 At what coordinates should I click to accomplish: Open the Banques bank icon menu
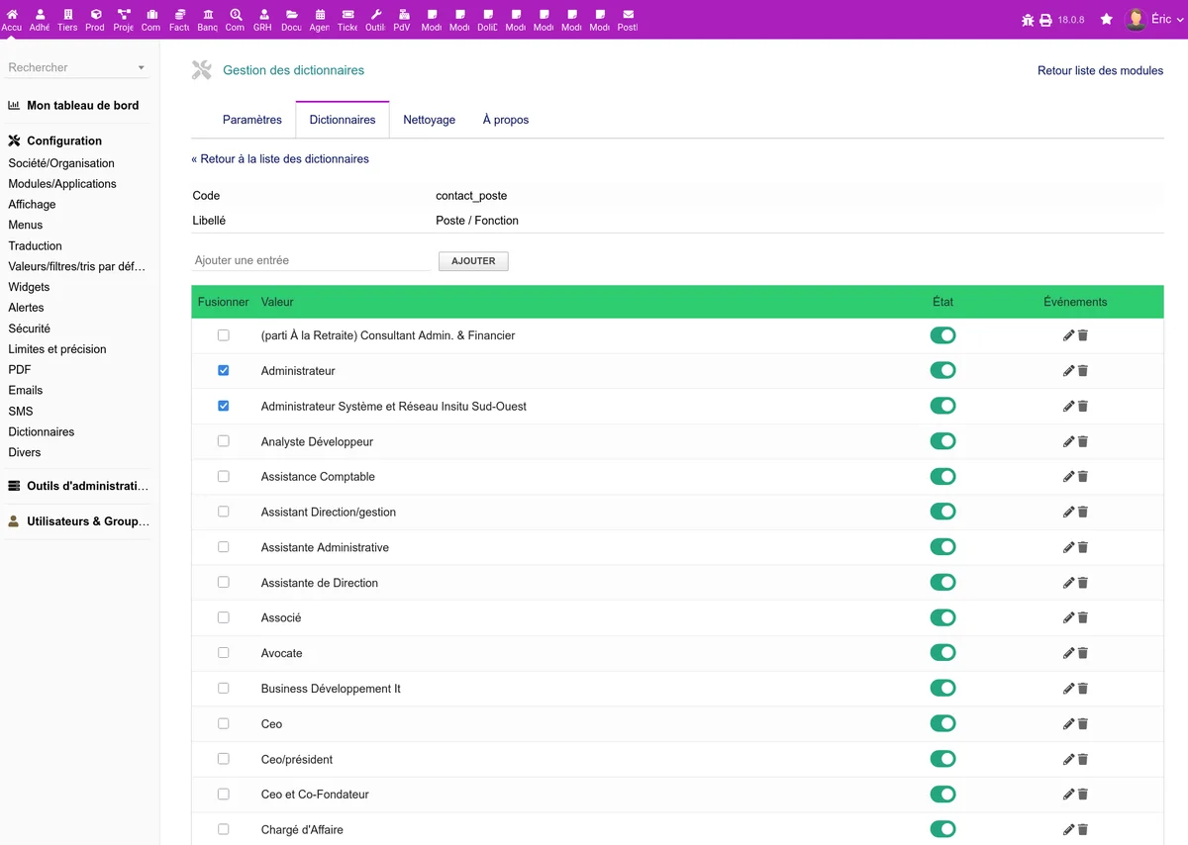(208, 15)
